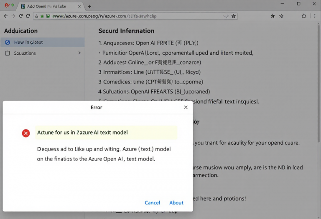Click the padlock icon in address bar
The image size is (321, 219).
[37, 16]
